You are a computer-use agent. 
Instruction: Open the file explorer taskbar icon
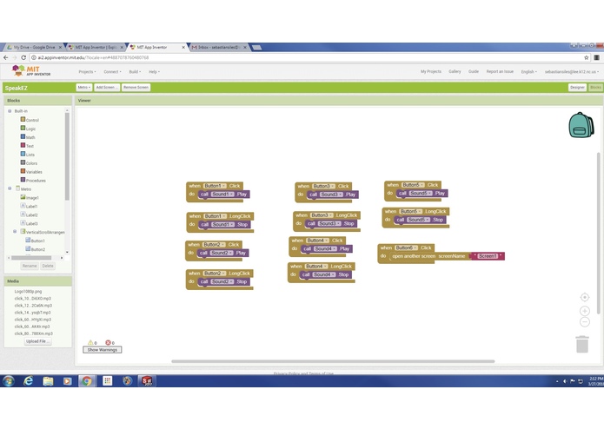point(48,381)
